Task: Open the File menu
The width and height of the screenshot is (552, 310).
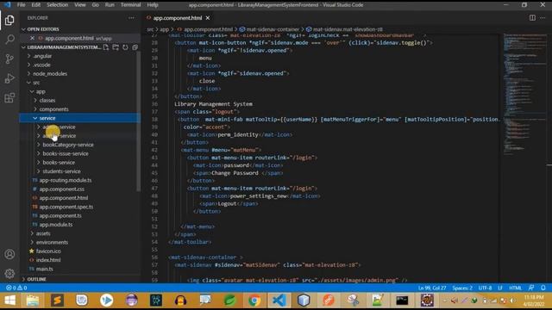Action: coord(21,5)
